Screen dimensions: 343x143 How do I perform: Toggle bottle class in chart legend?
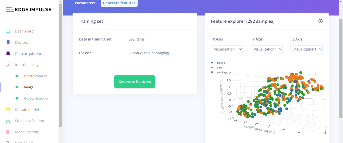218,63
